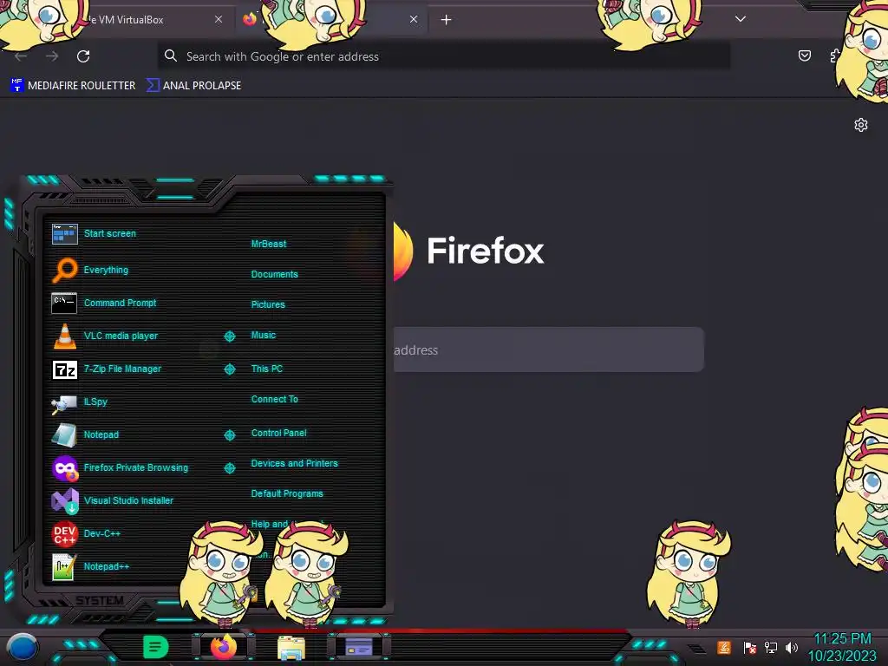Open Documents from the start menu
This screenshot has width=888, height=666.
pos(275,274)
